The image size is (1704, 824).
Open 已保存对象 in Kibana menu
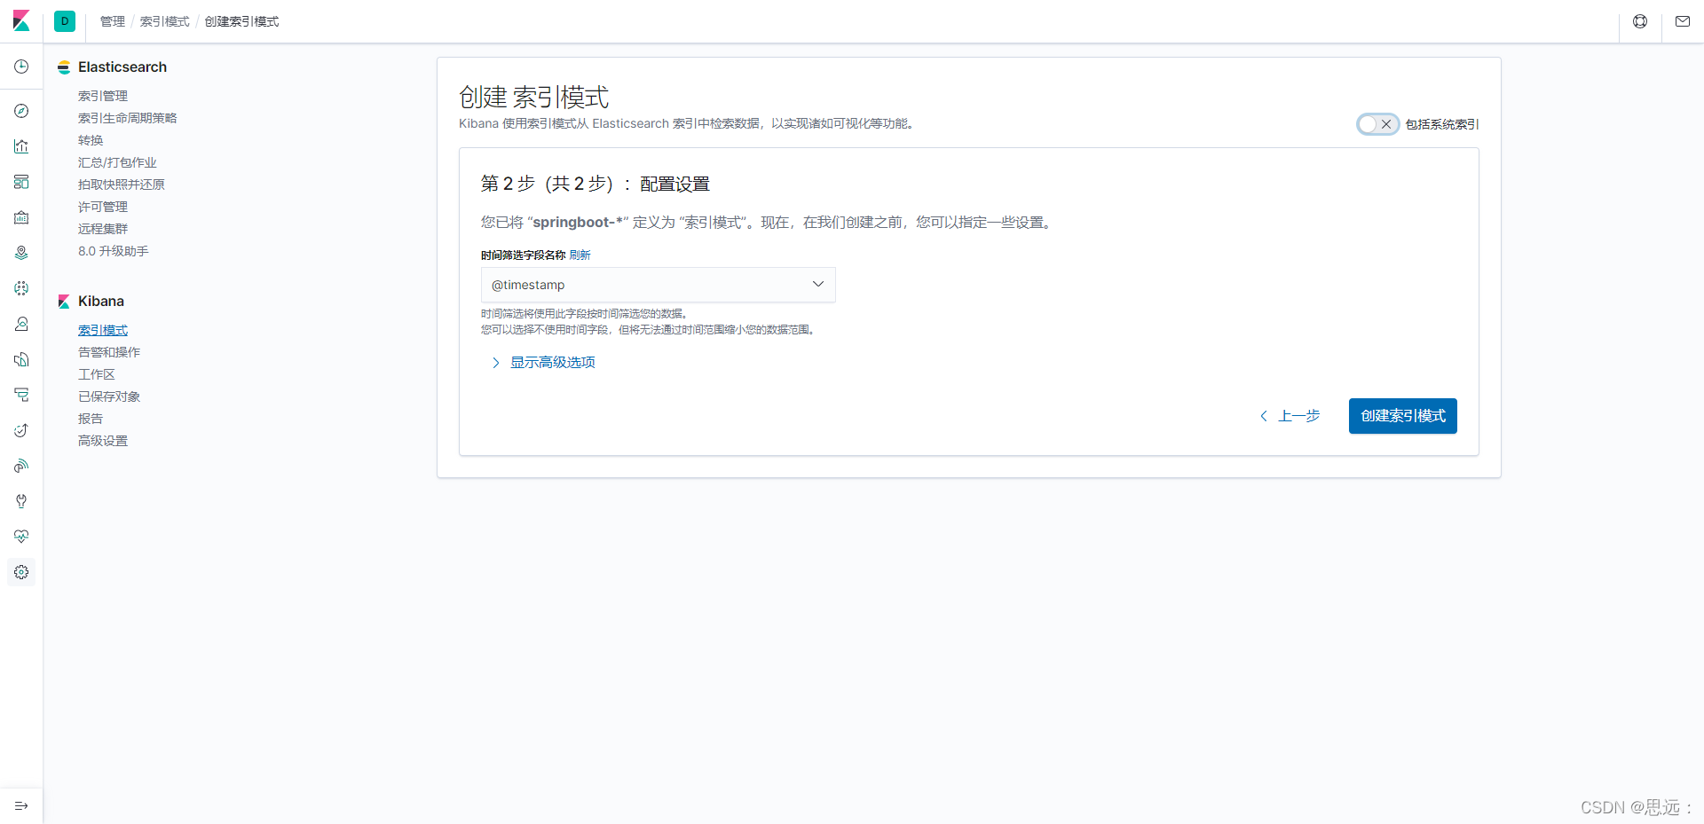[x=109, y=396]
